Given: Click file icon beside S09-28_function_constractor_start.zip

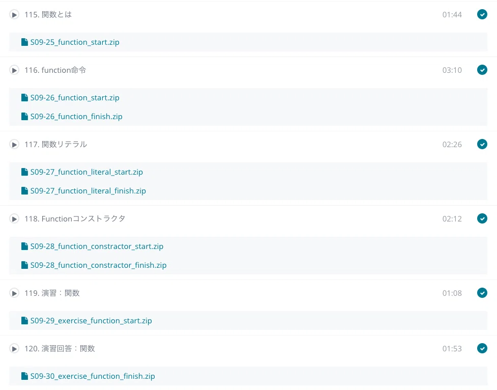Looking at the screenshot, I should [x=24, y=246].
